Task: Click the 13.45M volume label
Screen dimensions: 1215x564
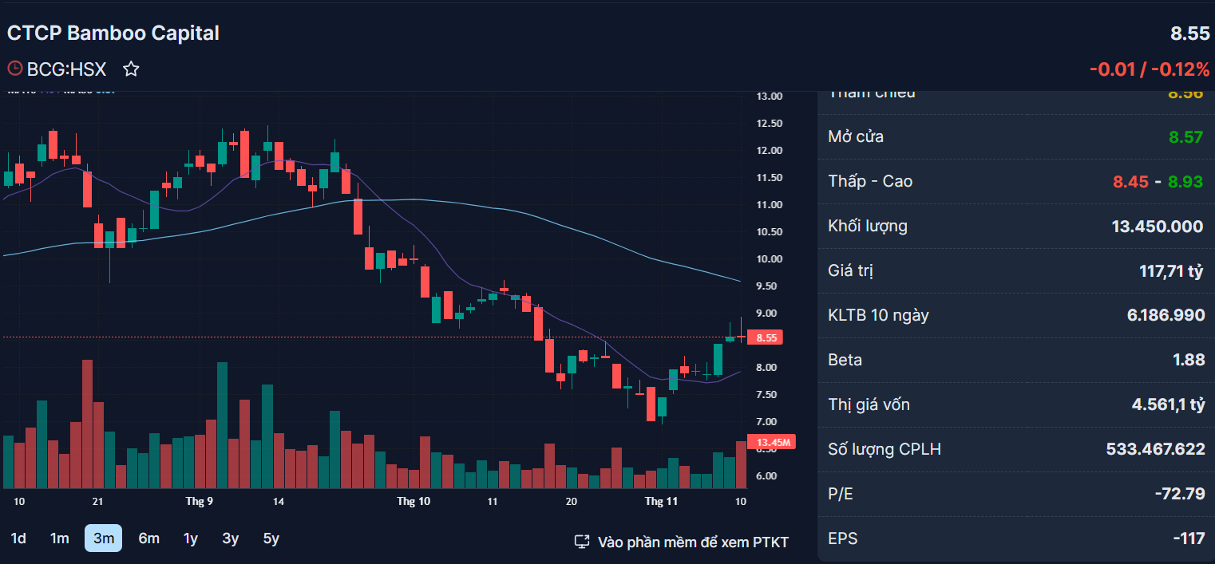Action: coord(772,442)
